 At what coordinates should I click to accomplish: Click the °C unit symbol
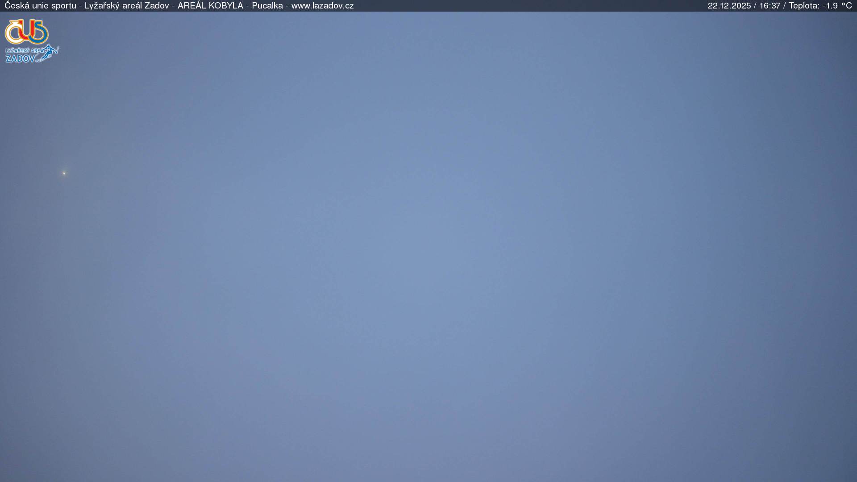tap(847, 6)
